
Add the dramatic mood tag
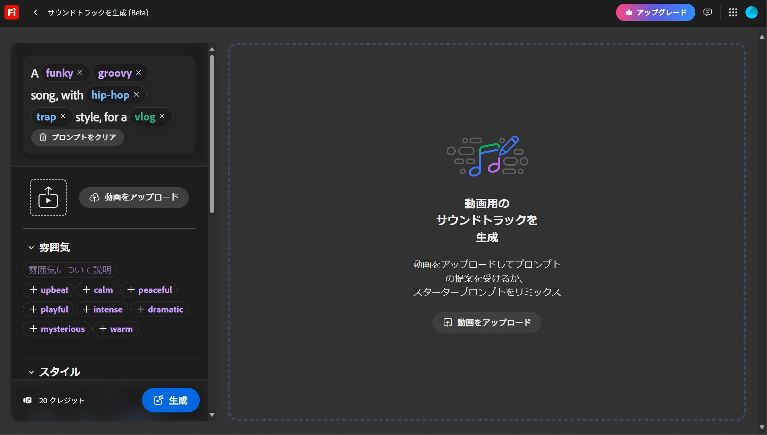pos(159,309)
